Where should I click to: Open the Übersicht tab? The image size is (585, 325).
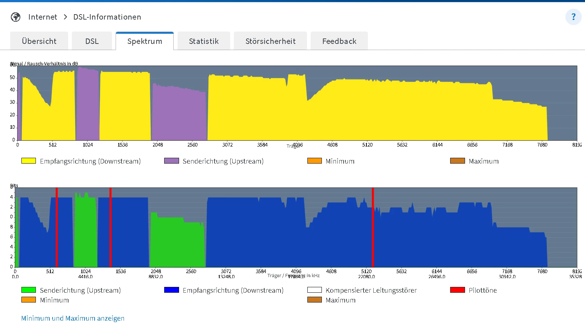pyautogui.click(x=39, y=41)
